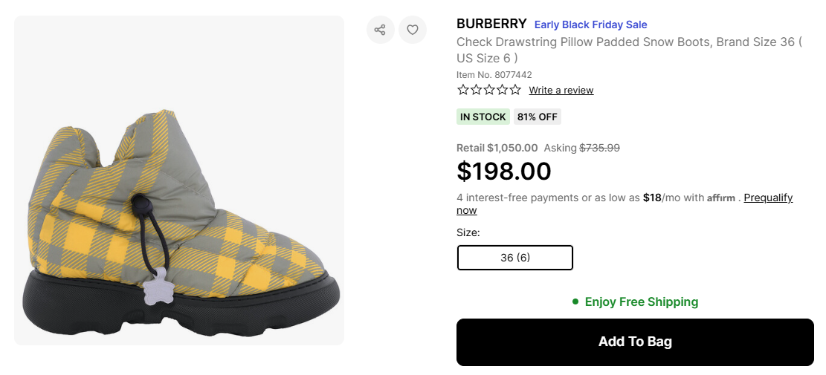Screen dimensions: 826x375
Task: Click the Write a review link
Action: point(561,91)
